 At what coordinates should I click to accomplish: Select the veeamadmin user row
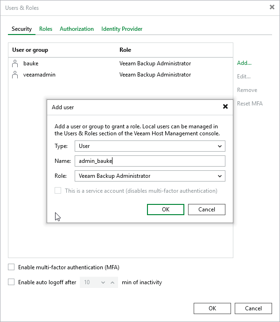coord(120,75)
